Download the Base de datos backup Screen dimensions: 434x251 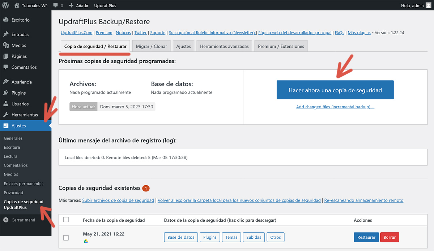(181, 237)
